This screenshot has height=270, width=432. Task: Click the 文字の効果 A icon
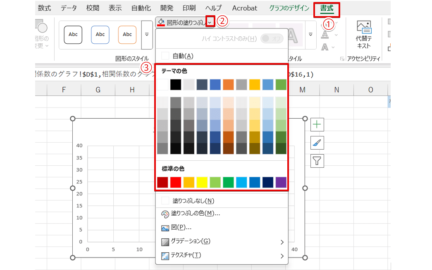(325, 47)
